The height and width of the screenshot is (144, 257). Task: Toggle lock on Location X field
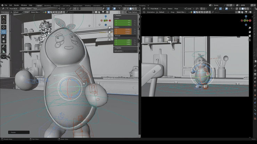(x=135, y=21)
